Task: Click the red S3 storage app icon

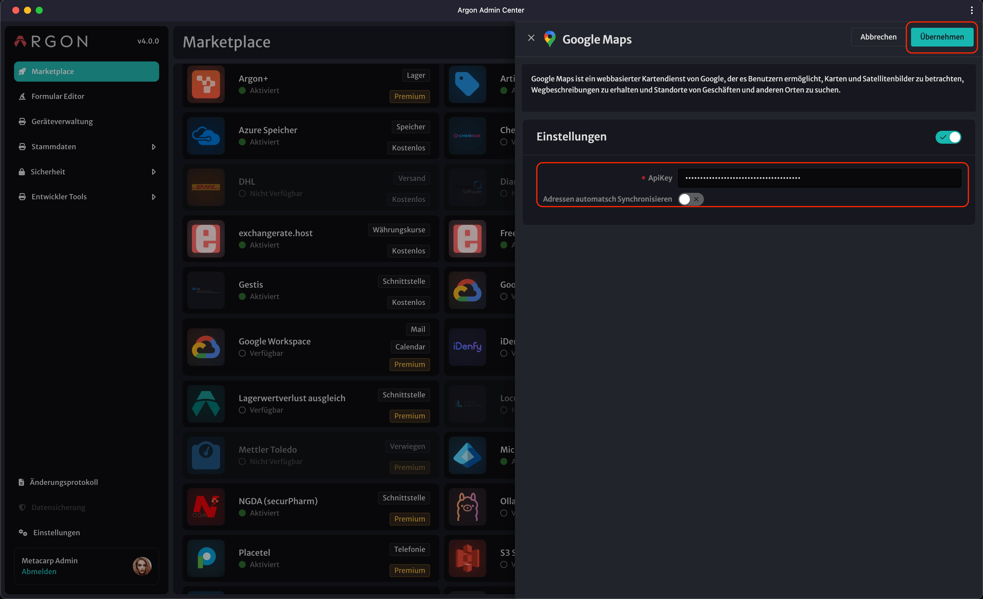Action: coord(467,558)
